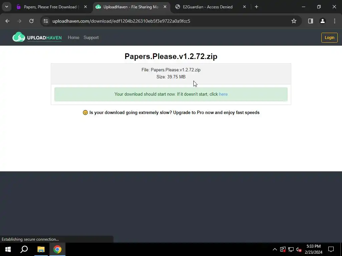Open the Windows notification center

click(x=331, y=249)
